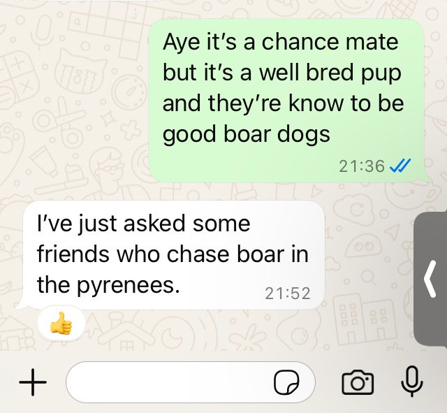Check the blue double-tick read receipt
Screen dimensions: 447x413
400,166
